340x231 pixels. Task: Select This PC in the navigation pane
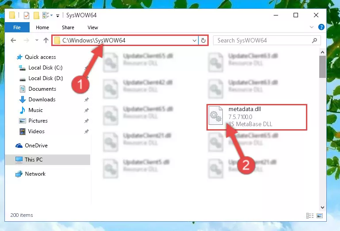click(x=47, y=160)
